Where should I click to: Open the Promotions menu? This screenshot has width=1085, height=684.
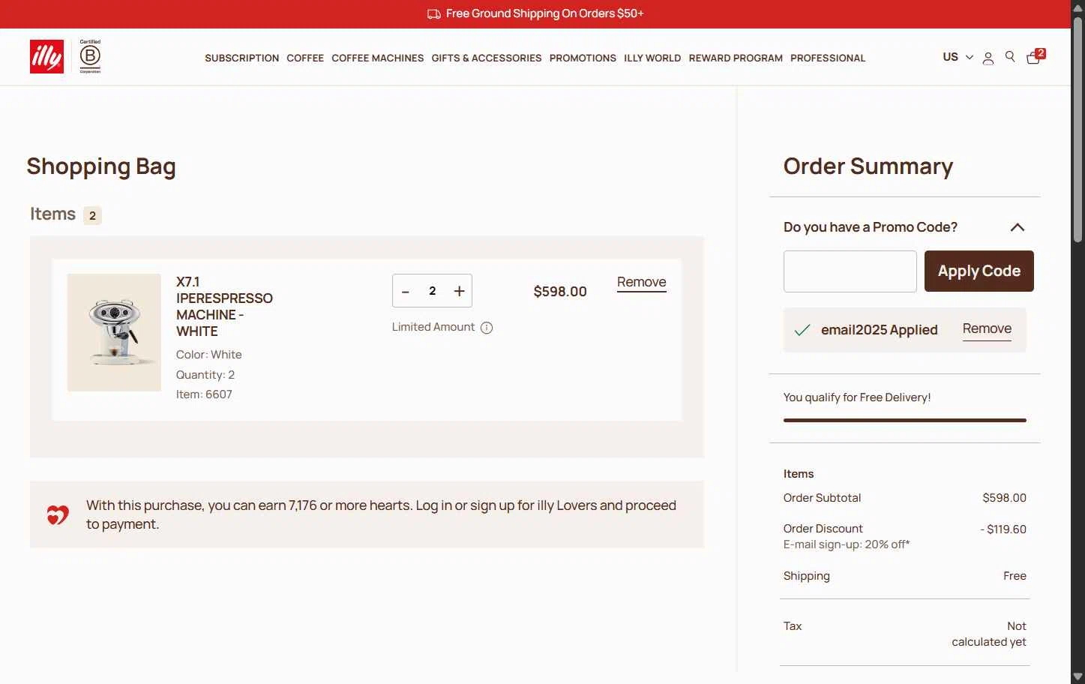point(583,58)
